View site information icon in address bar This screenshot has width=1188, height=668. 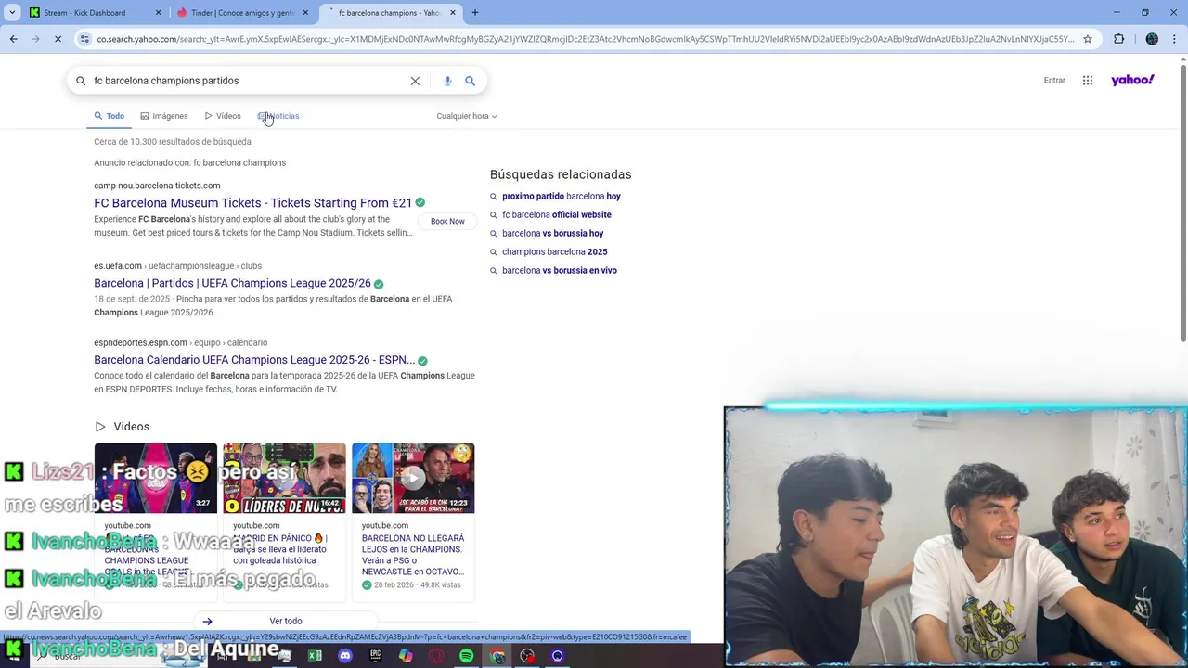pyautogui.click(x=84, y=39)
